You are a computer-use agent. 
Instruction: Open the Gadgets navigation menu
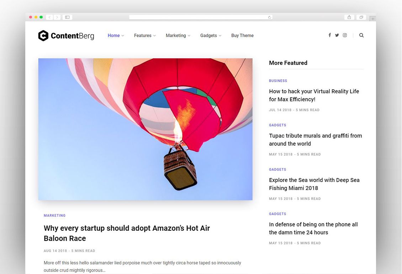[210, 36]
